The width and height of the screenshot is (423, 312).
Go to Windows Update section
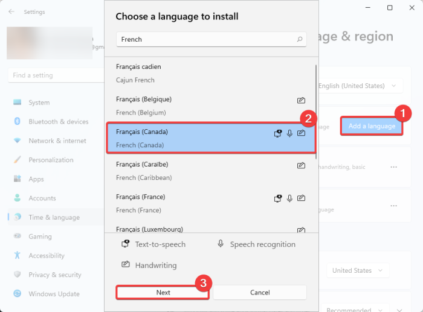pyautogui.click(x=54, y=294)
